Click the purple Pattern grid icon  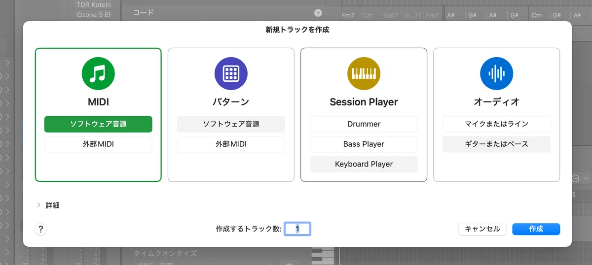(x=231, y=73)
